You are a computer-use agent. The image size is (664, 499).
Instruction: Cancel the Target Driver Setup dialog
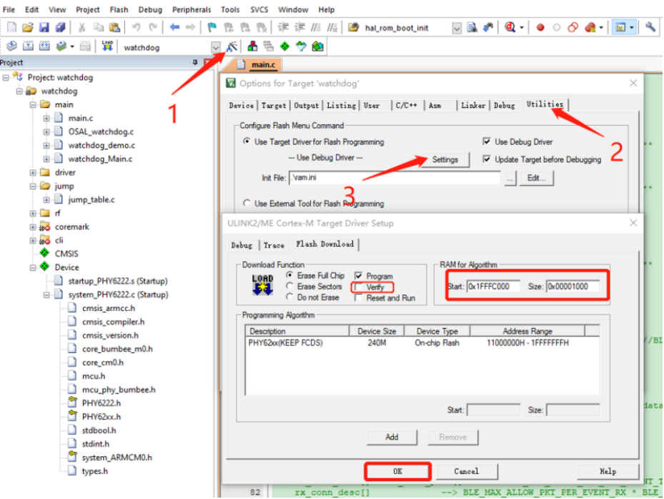pos(467,471)
